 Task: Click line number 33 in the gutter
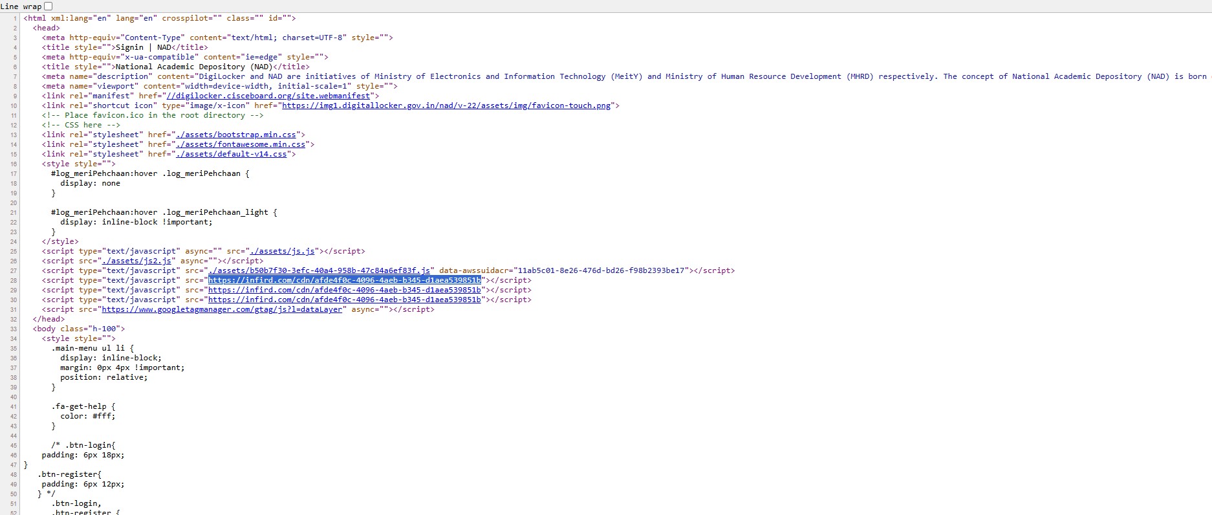point(13,329)
